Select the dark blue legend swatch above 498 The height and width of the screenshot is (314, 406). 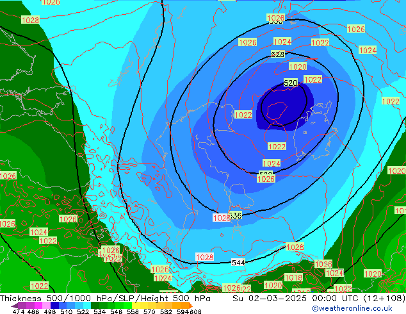(54, 305)
